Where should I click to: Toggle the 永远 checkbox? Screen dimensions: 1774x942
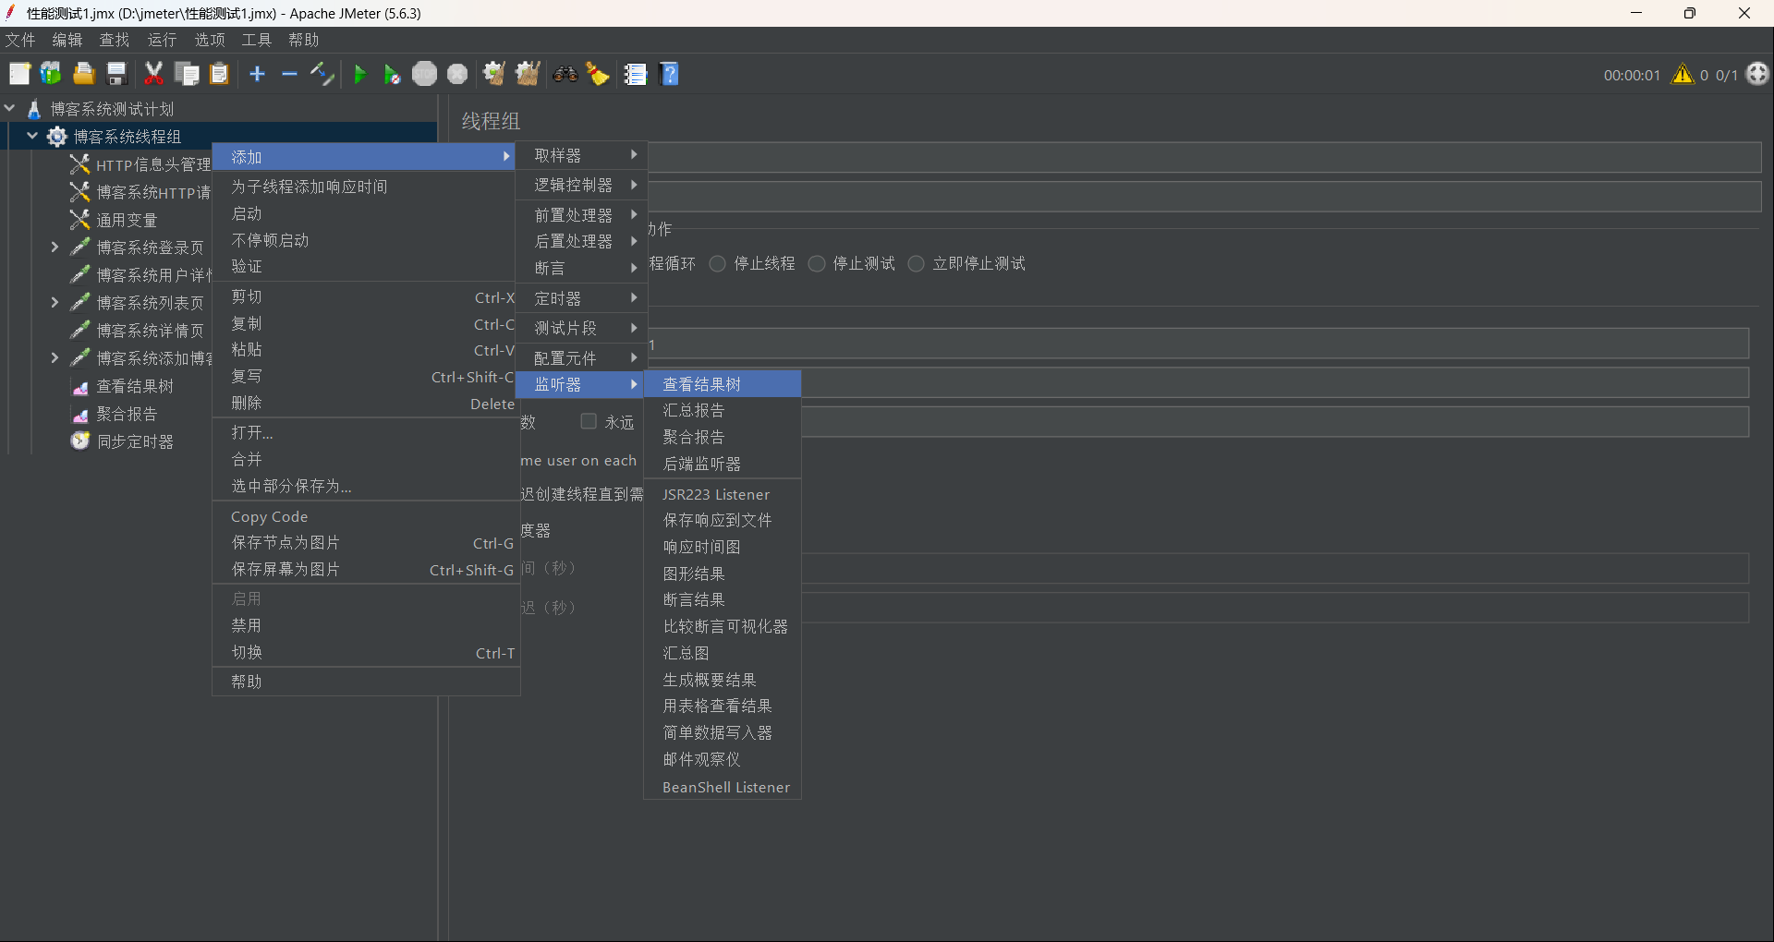589,421
